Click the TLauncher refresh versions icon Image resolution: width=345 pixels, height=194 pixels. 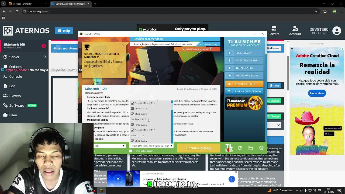pyautogui.click(x=240, y=148)
